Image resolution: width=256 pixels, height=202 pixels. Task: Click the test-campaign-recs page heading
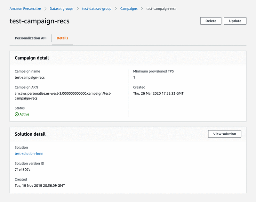(40, 21)
